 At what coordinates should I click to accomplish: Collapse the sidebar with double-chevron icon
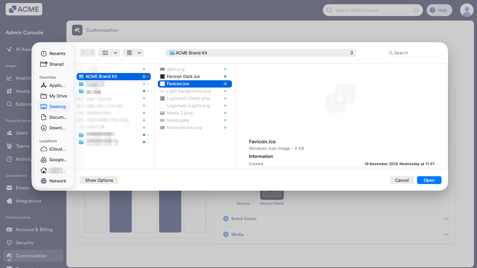point(9,260)
